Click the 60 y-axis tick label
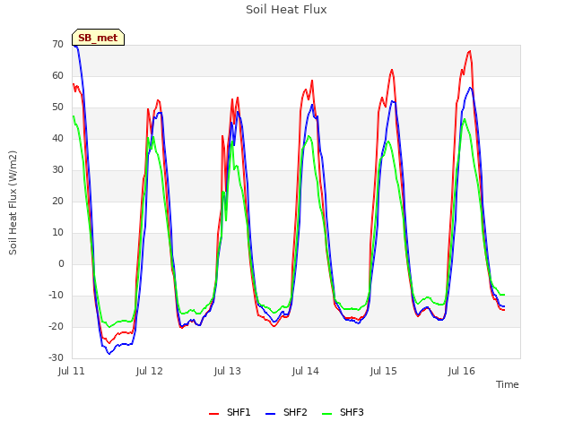574x430 pixels. (57, 75)
